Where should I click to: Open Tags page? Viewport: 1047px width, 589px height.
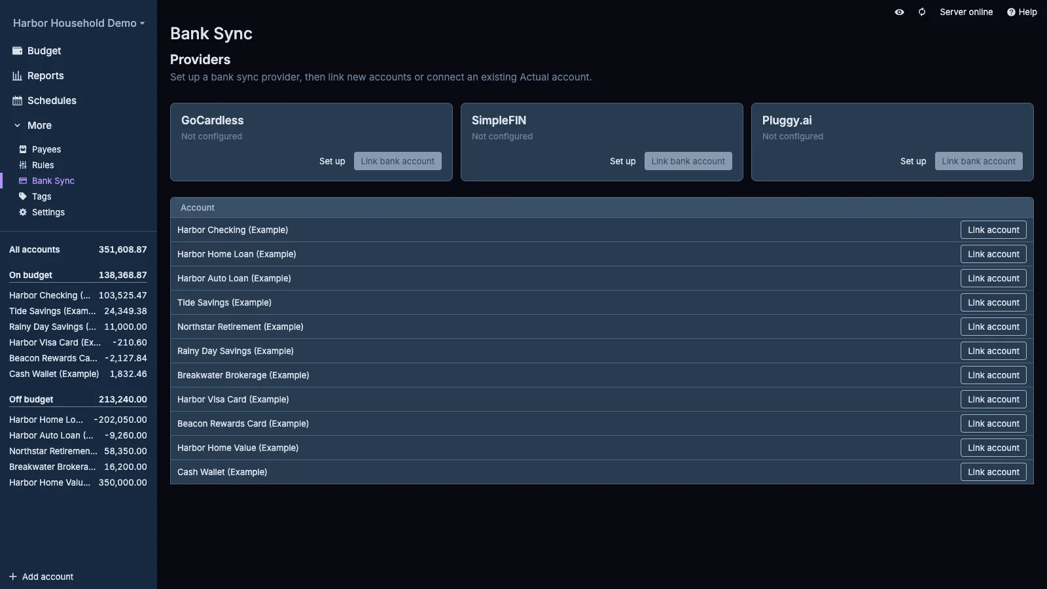pos(42,196)
